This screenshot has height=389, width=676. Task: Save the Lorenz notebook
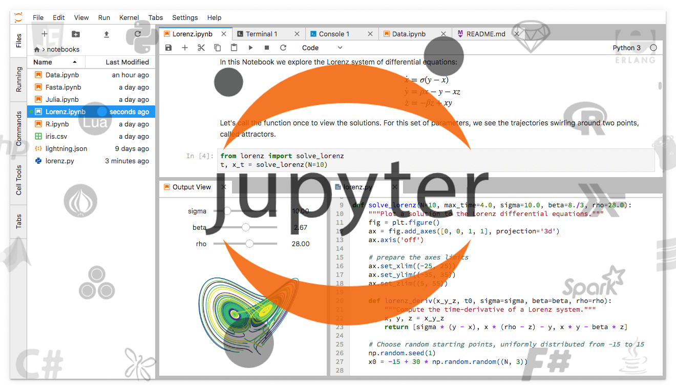168,47
